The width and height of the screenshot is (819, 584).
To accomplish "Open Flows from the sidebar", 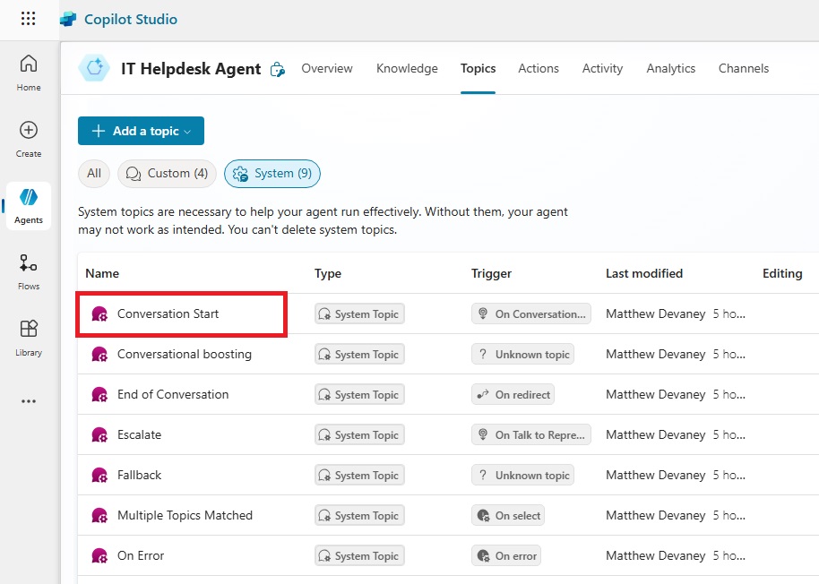I will (29, 271).
